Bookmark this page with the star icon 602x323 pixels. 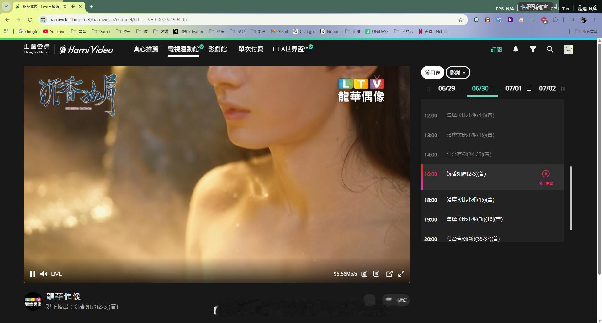pos(460,20)
